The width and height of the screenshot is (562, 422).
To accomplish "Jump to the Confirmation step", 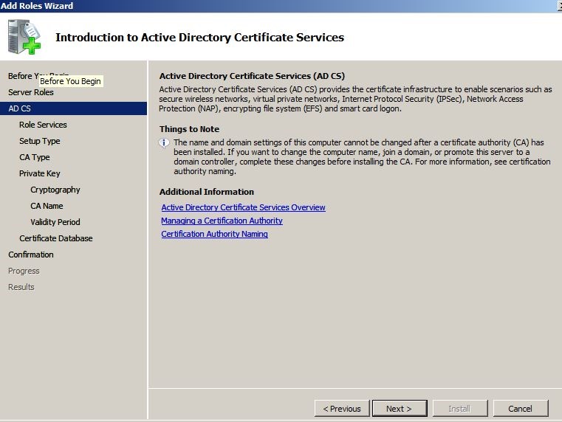I will pos(31,255).
